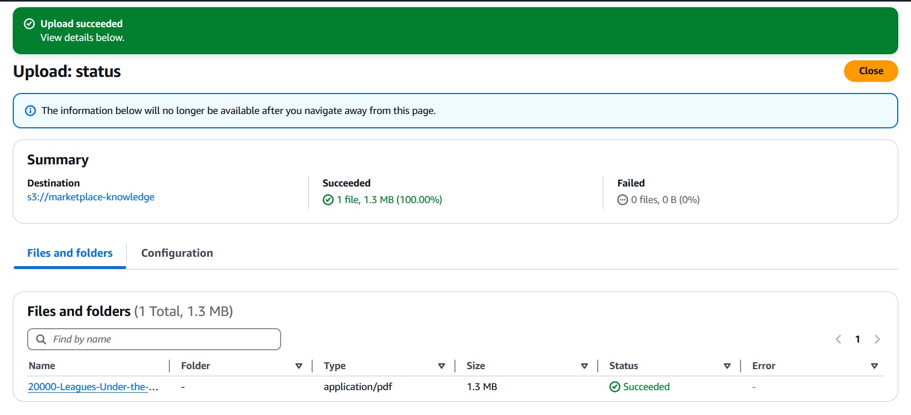Sort by the Folder column arrow
This screenshot has height=415, width=911.
299,366
